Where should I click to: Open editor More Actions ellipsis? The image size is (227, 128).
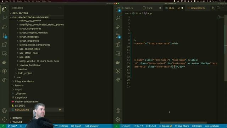coord(223,8)
